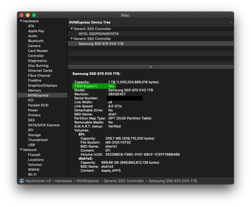Click the S.M.A.R.T. status Verified value
The image size is (251, 207).
tap(114, 126)
